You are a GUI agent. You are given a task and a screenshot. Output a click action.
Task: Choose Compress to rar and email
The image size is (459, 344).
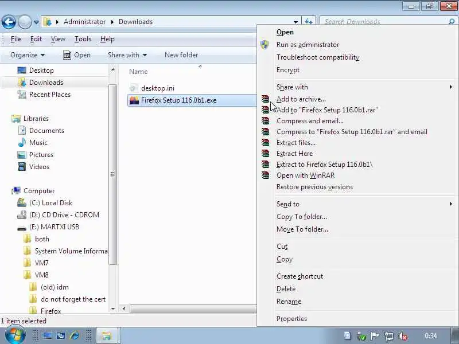click(x=352, y=132)
